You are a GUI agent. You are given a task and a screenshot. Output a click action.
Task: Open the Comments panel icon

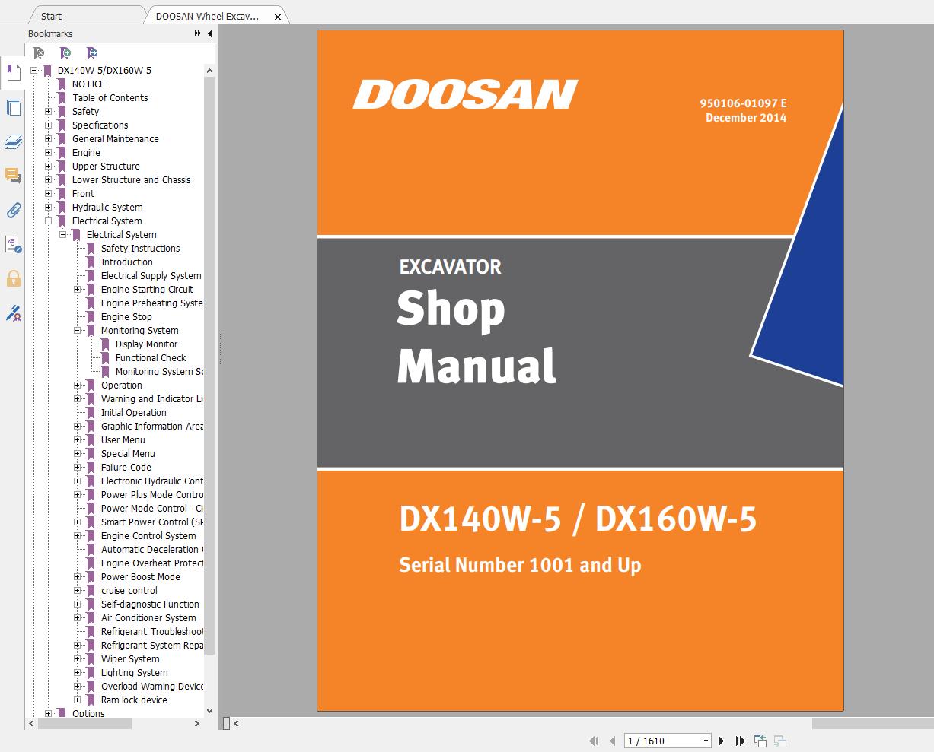coord(13,176)
